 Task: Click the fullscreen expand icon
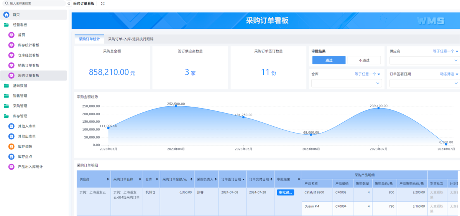point(103,3)
